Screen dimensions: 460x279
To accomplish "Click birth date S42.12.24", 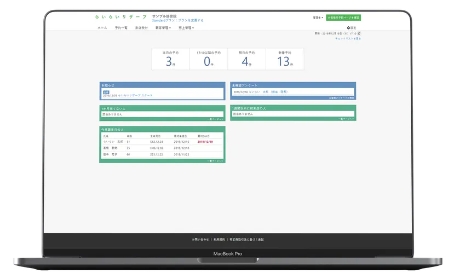I will [157, 142].
